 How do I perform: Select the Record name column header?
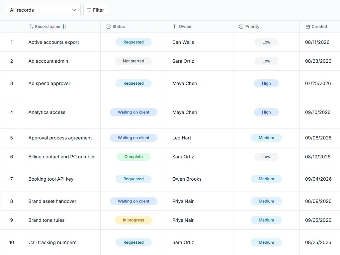[x=62, y=27]
